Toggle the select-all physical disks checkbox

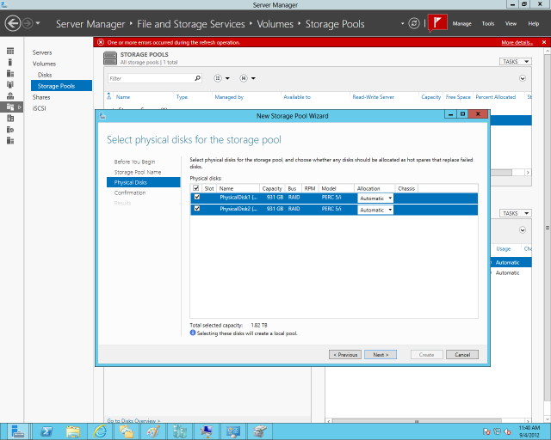(196, 188)
